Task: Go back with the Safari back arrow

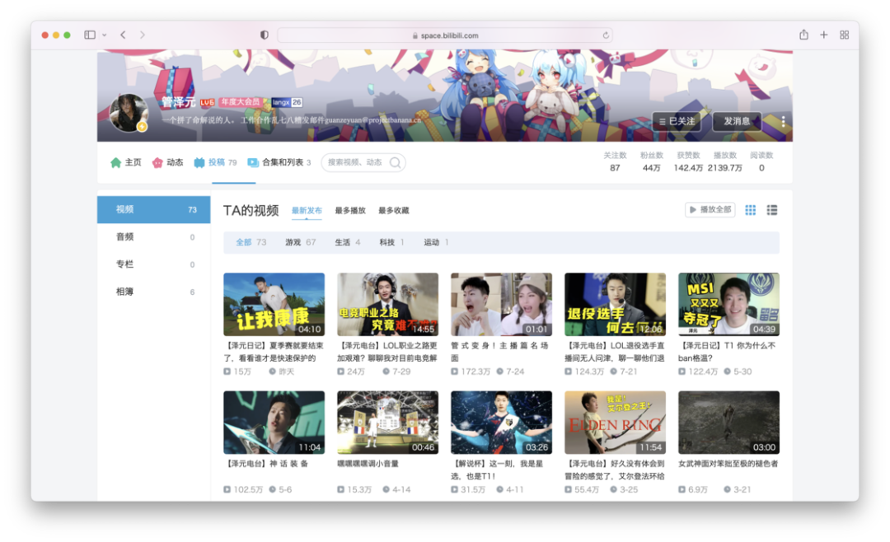Action: pyautogui.click(x=123, y=35)
